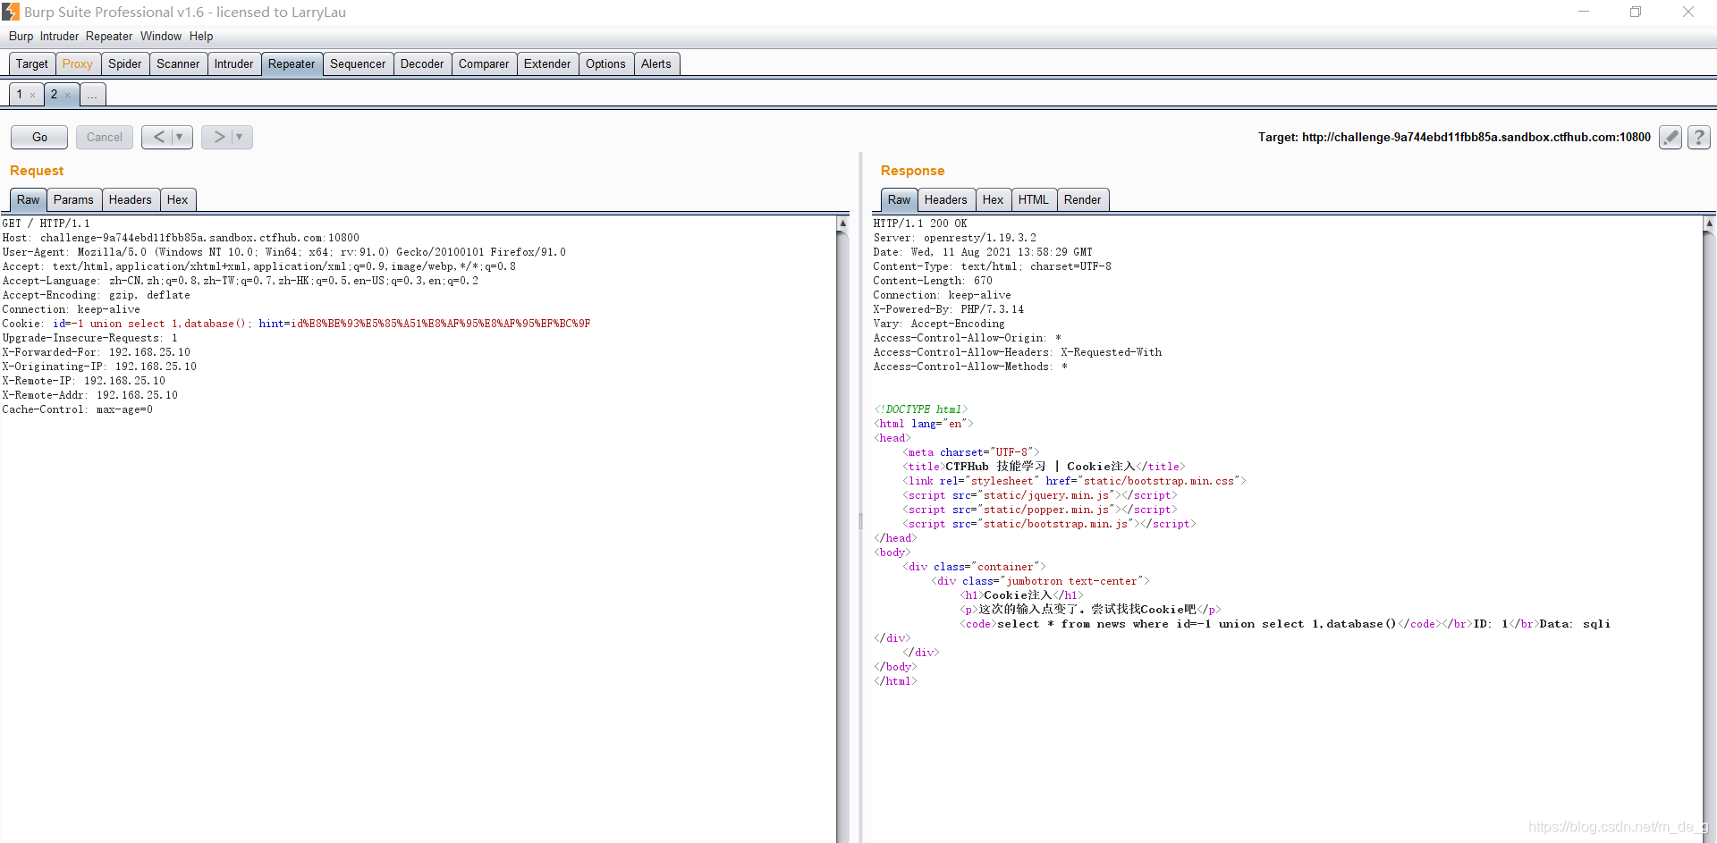
Task: Click the request pane scroll up arrow
Action: (842, 223)
